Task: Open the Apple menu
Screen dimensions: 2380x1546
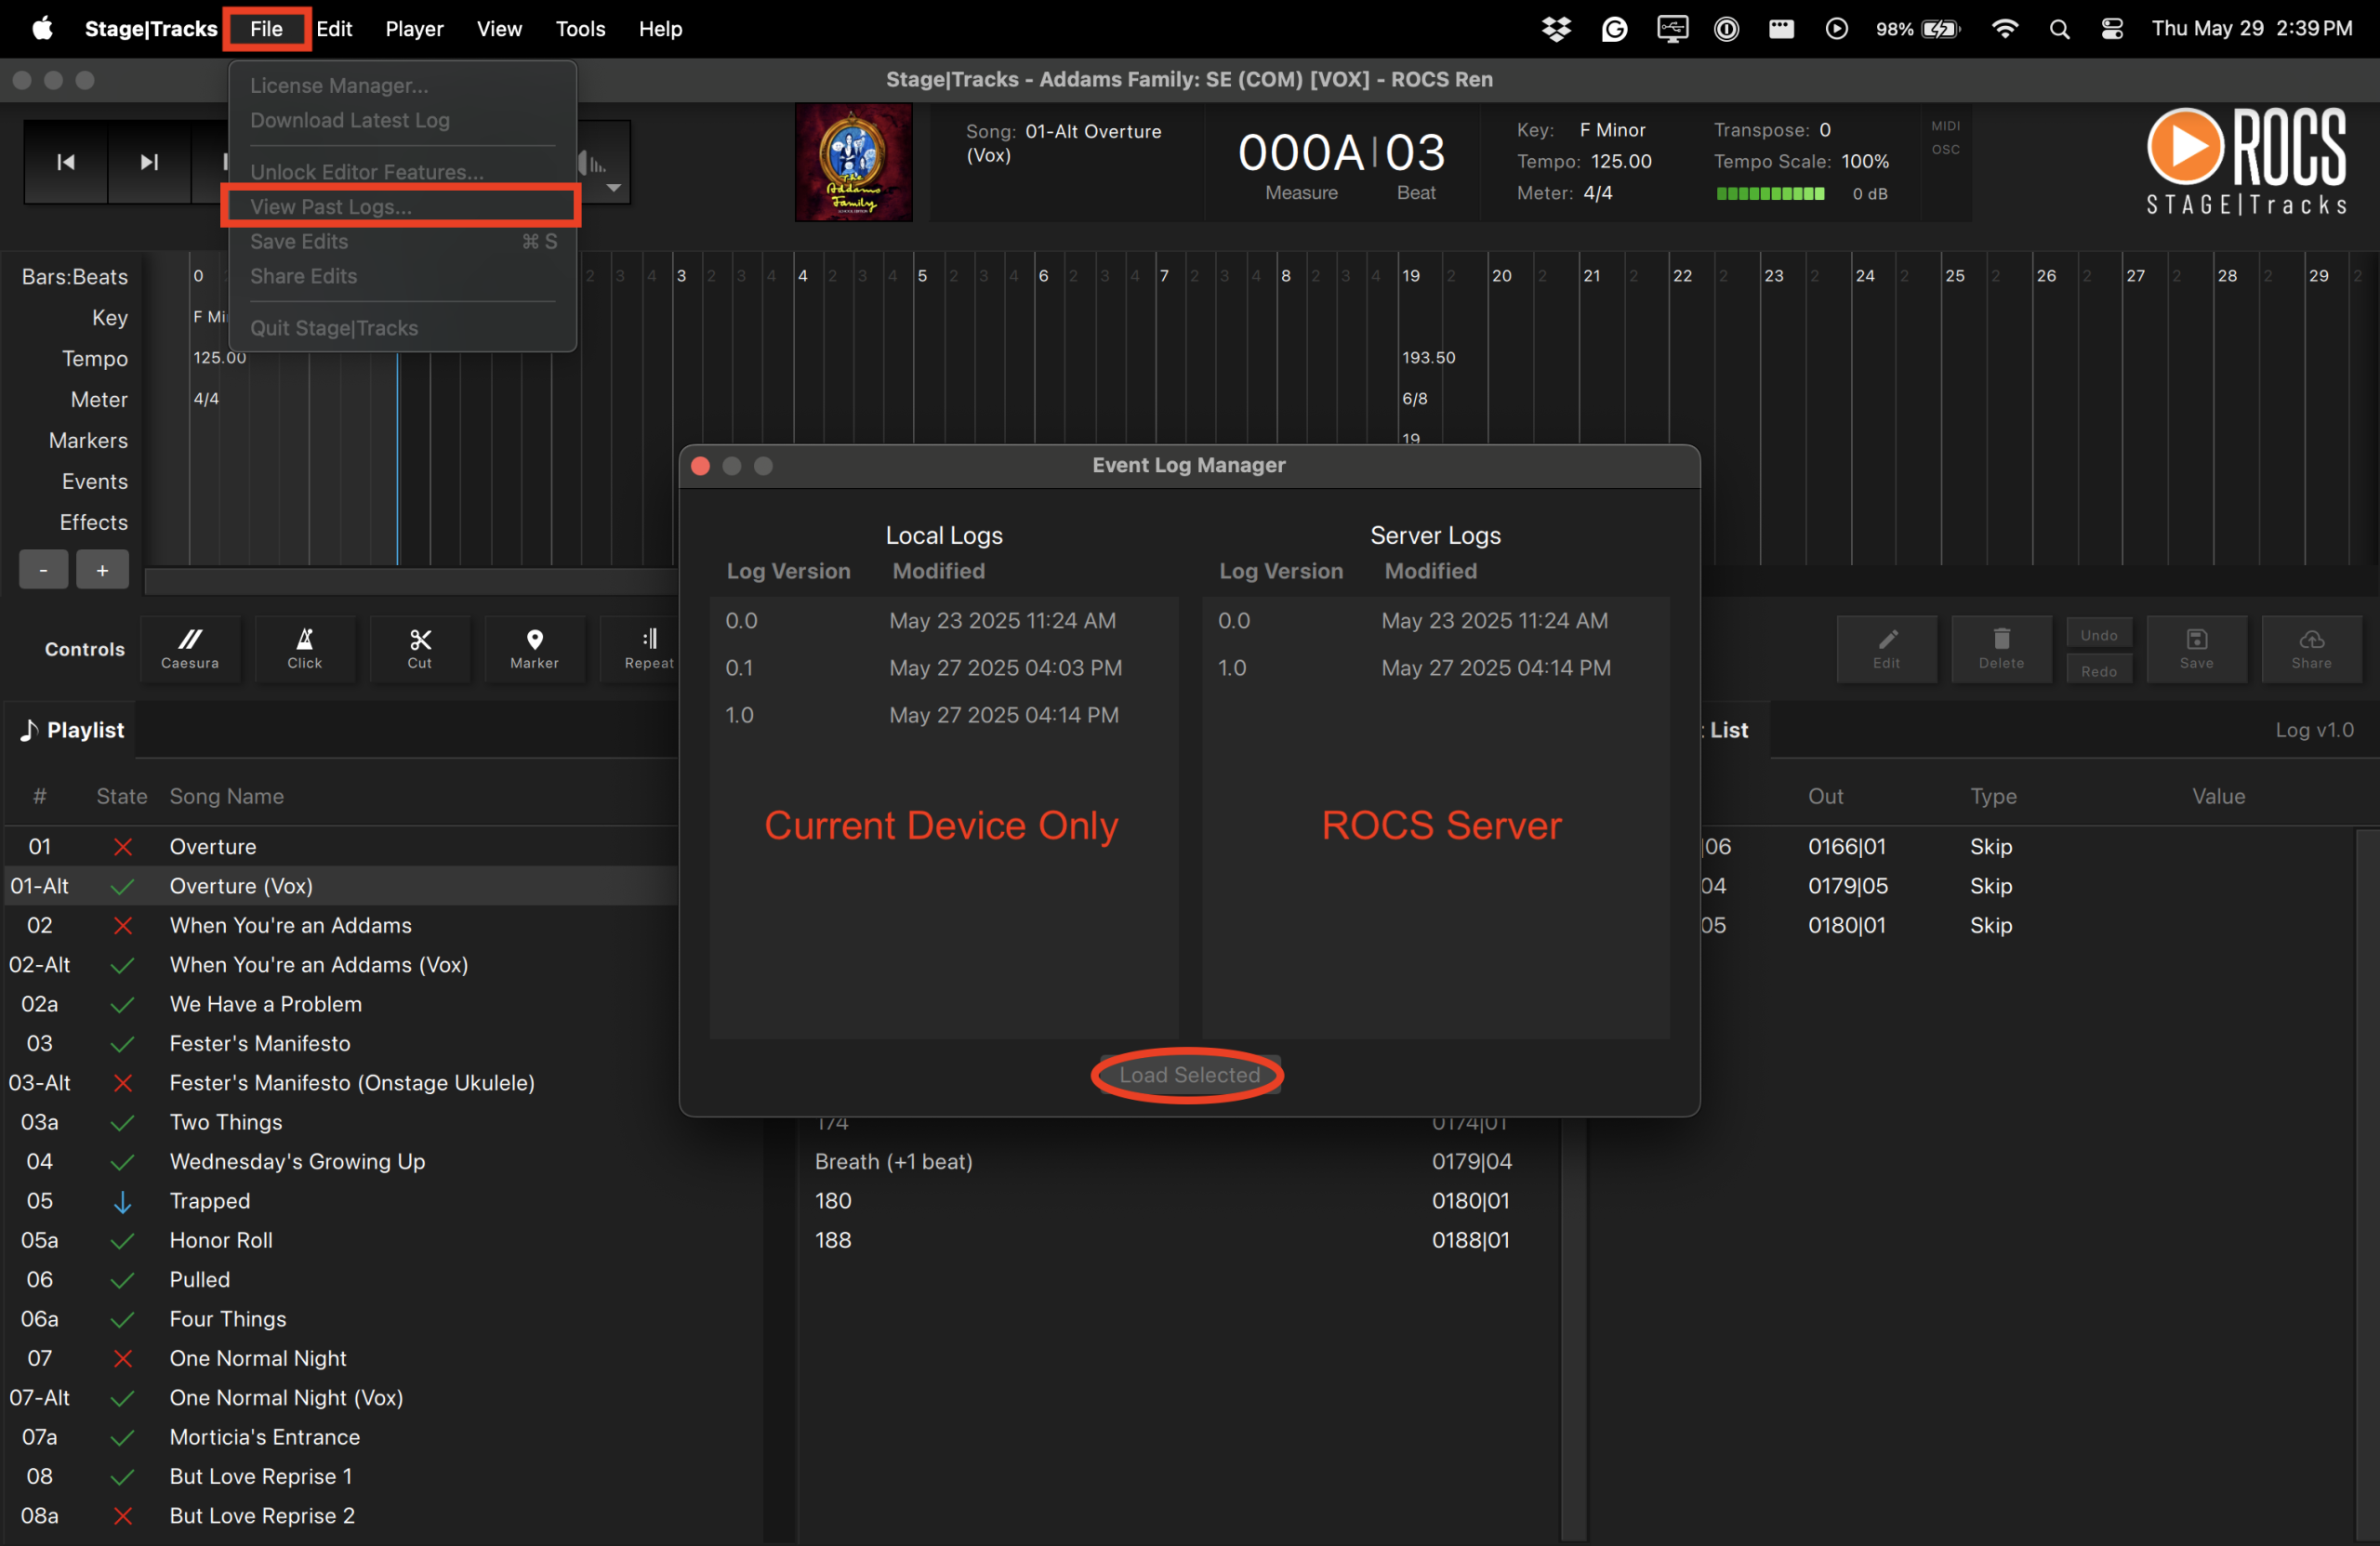Action: pyautogui.click(x=42, y=28)
